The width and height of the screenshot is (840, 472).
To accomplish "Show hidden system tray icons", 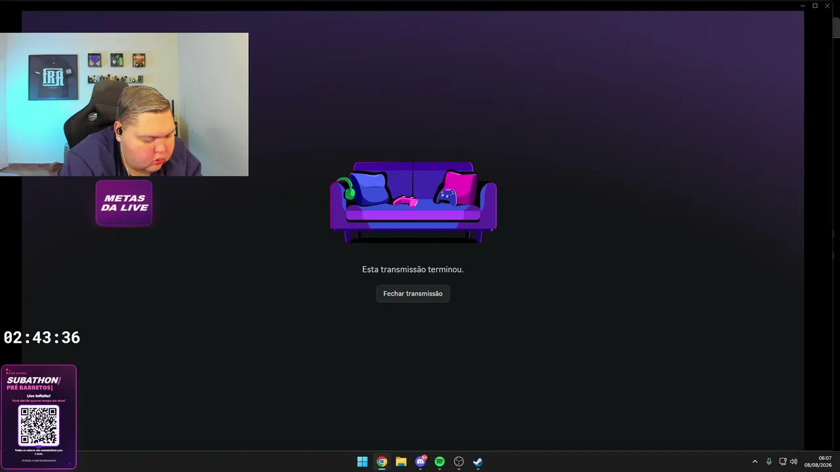I will click(755, 462).
